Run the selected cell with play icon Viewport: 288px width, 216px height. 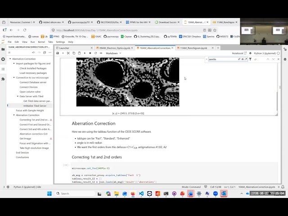click(85, 53)
